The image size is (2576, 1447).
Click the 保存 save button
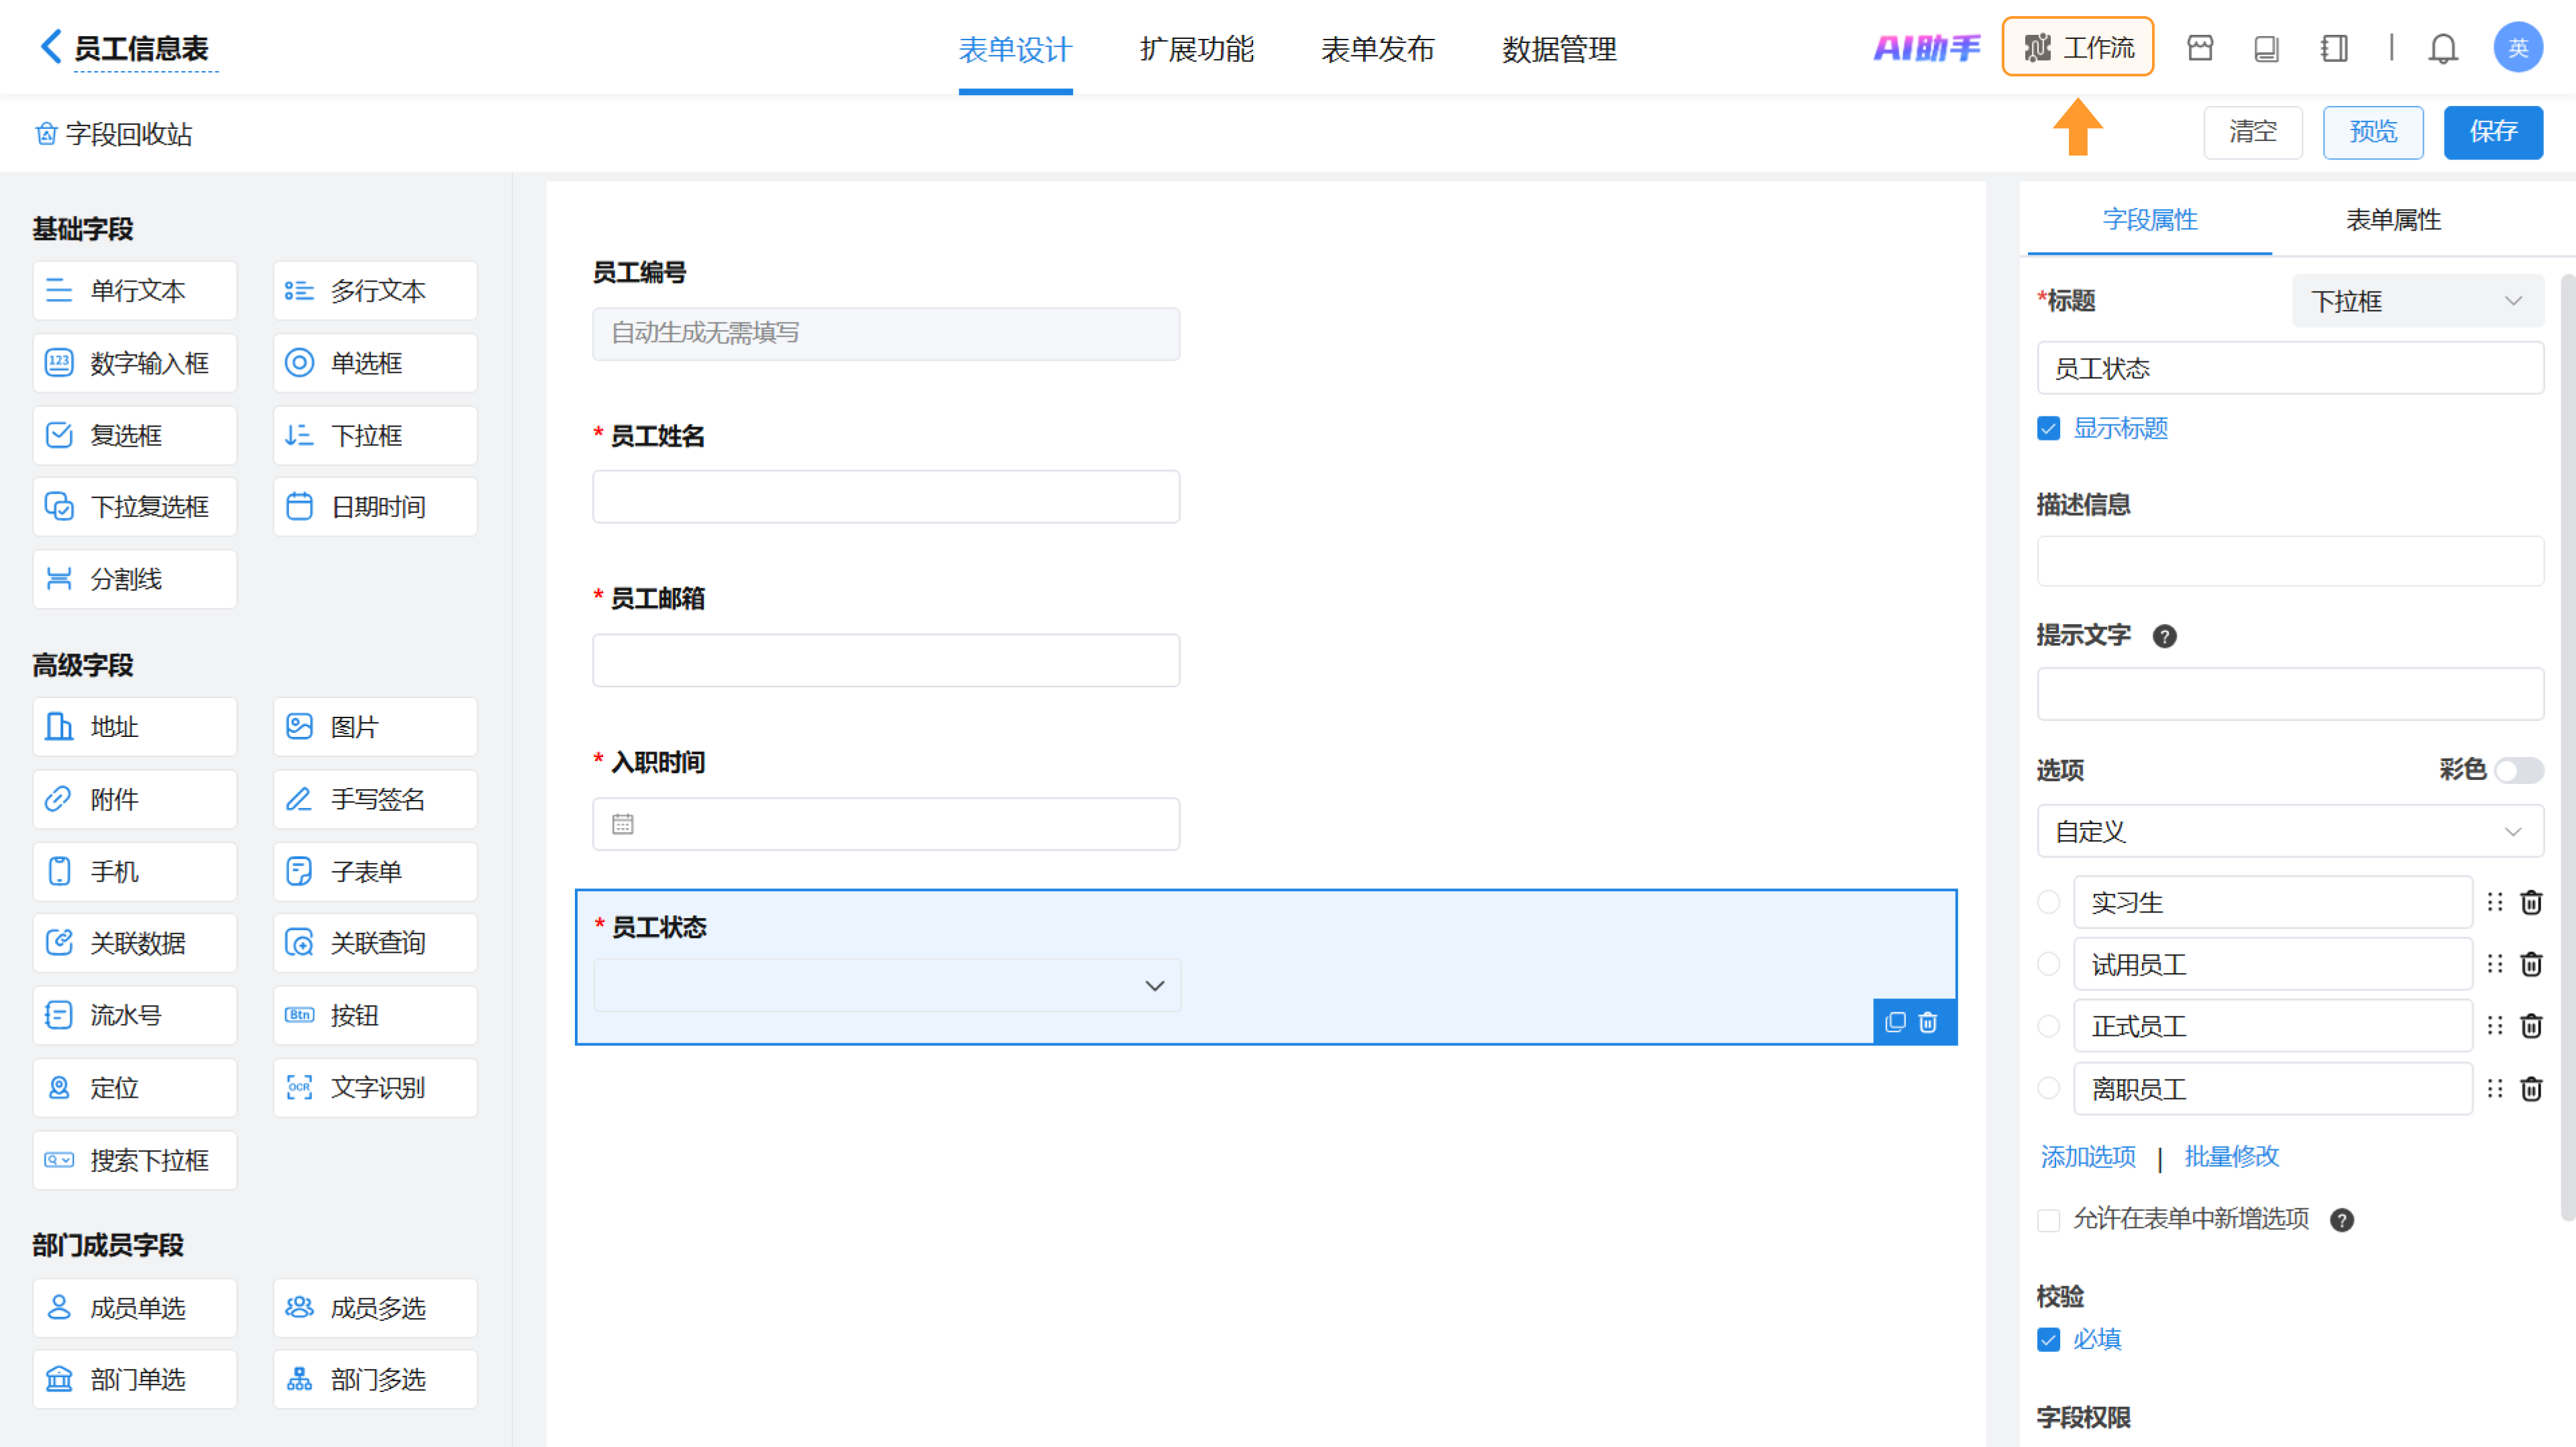2493,132
